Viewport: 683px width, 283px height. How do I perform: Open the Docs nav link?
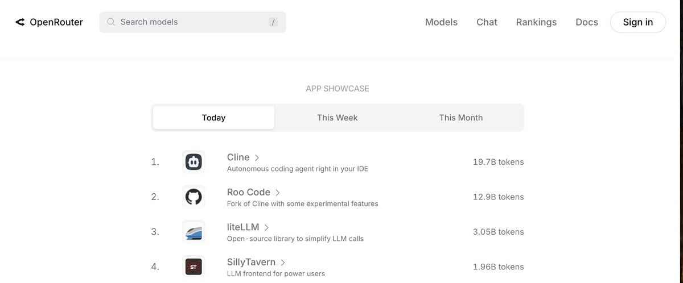coord(587,22)
